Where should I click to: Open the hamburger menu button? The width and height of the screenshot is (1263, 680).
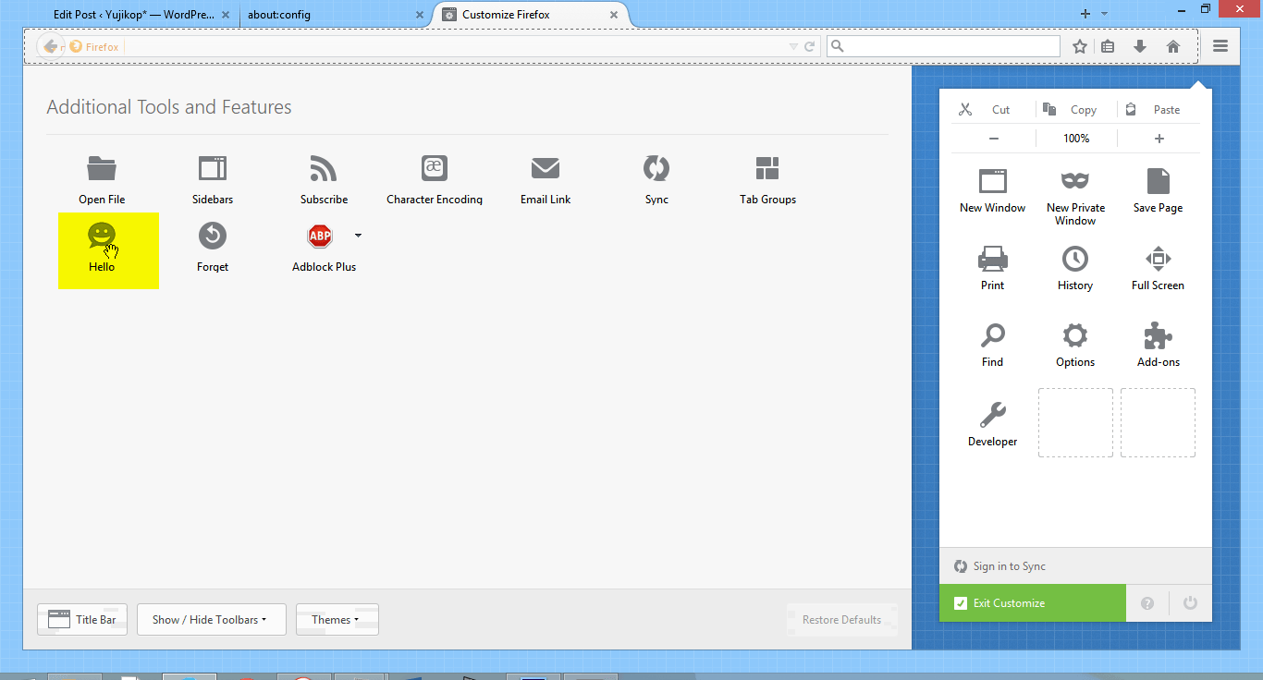point(1220,46)
